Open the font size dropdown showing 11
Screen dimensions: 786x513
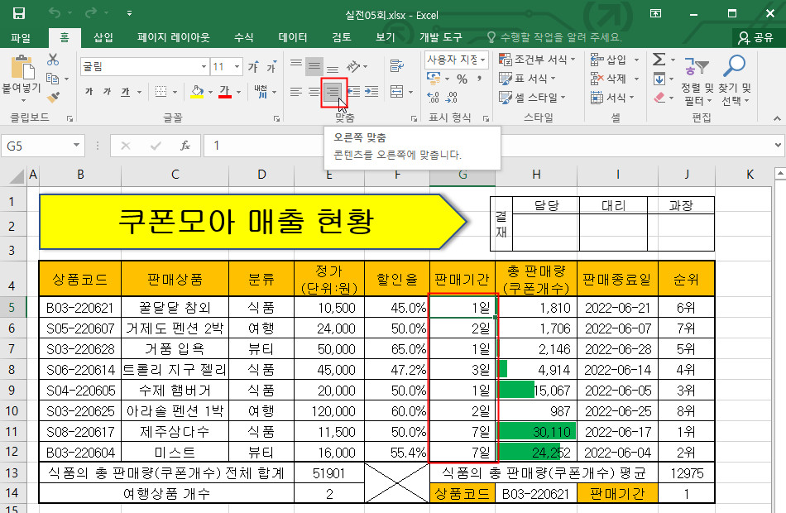[237, 67]
